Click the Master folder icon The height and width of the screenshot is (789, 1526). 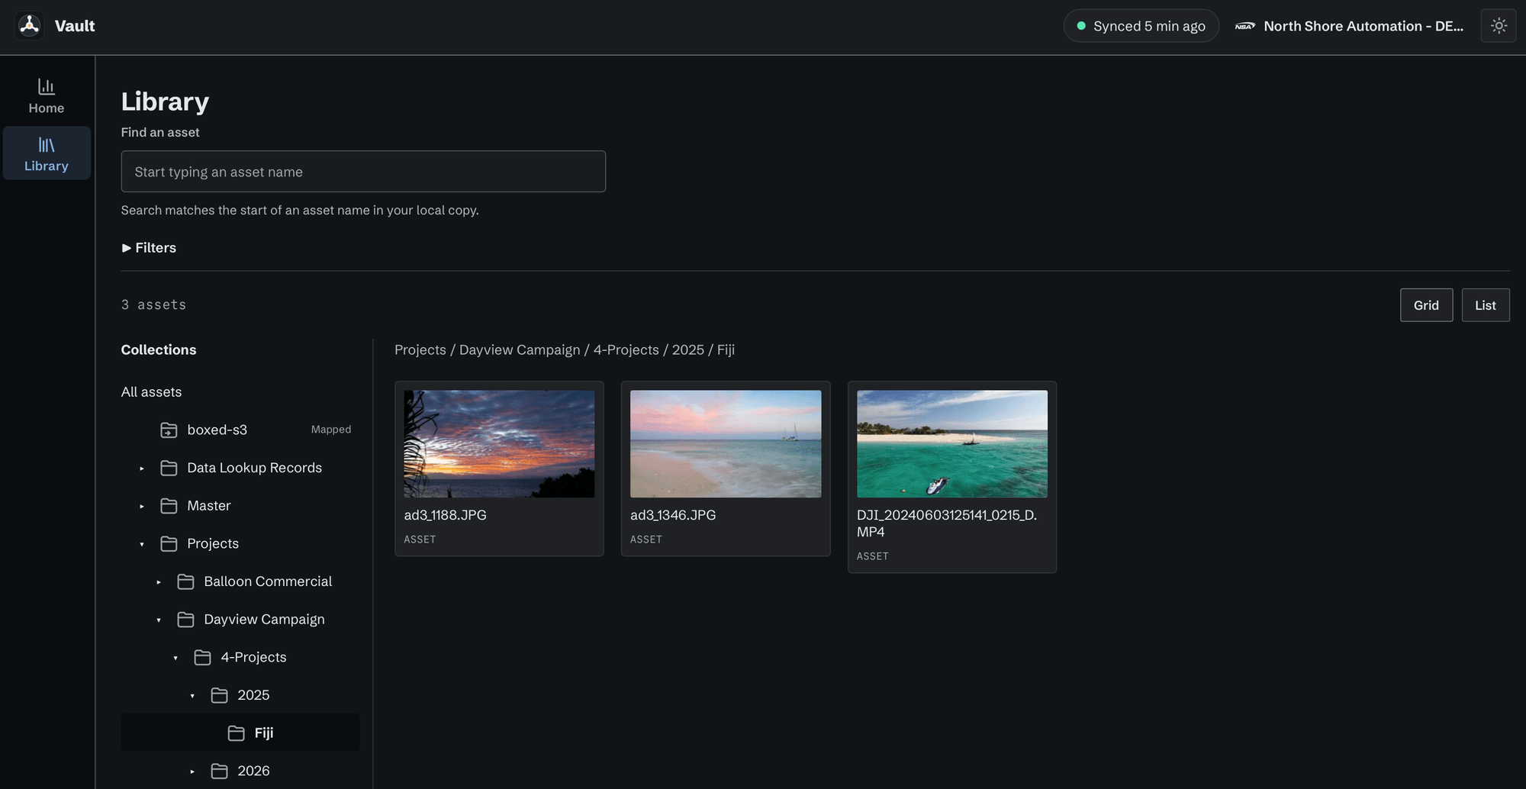(169, 506)
